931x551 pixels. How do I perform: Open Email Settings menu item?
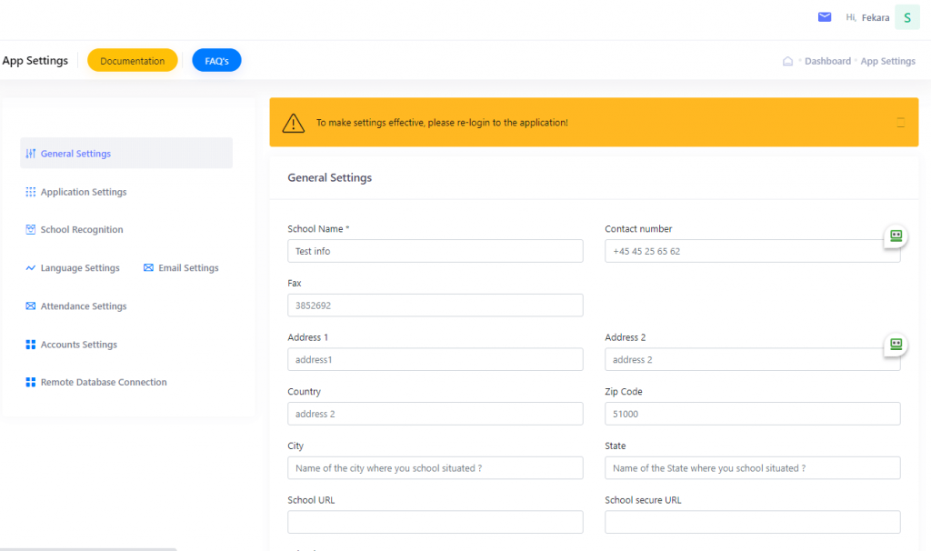(x=187, y=268)
